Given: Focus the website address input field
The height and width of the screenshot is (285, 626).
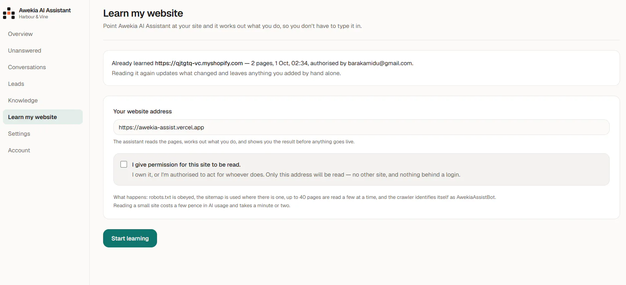Looking at the screenshot, I should (361, 127).
